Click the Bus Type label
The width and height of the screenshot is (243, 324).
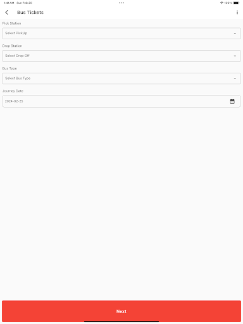[9, 68]
